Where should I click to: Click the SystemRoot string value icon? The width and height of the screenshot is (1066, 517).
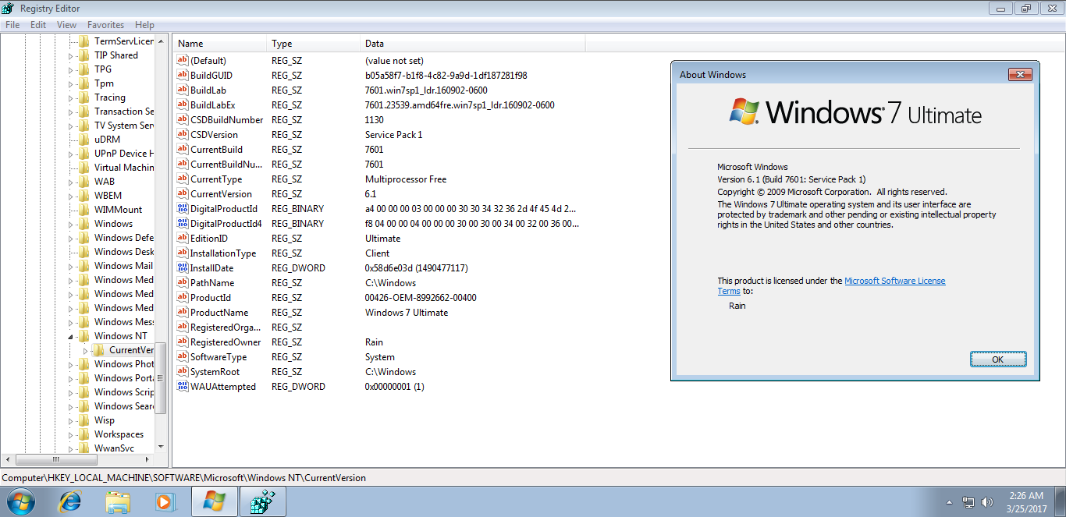pyautogui.click(x=183, y=372)
